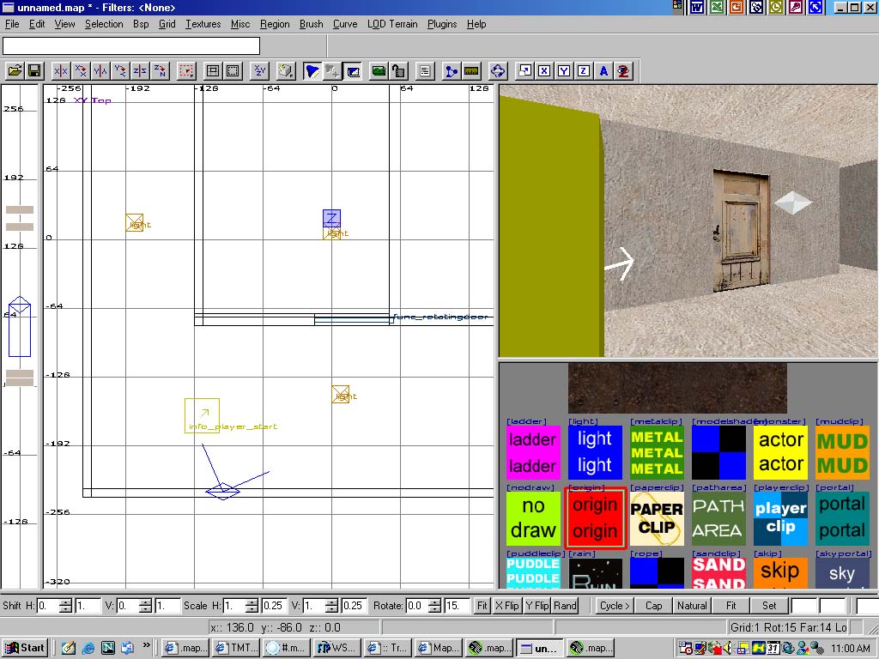This screenshot has width=879, height=659.
Task: Click the padlock texture lock icon
Action: [x=398, y=71]
